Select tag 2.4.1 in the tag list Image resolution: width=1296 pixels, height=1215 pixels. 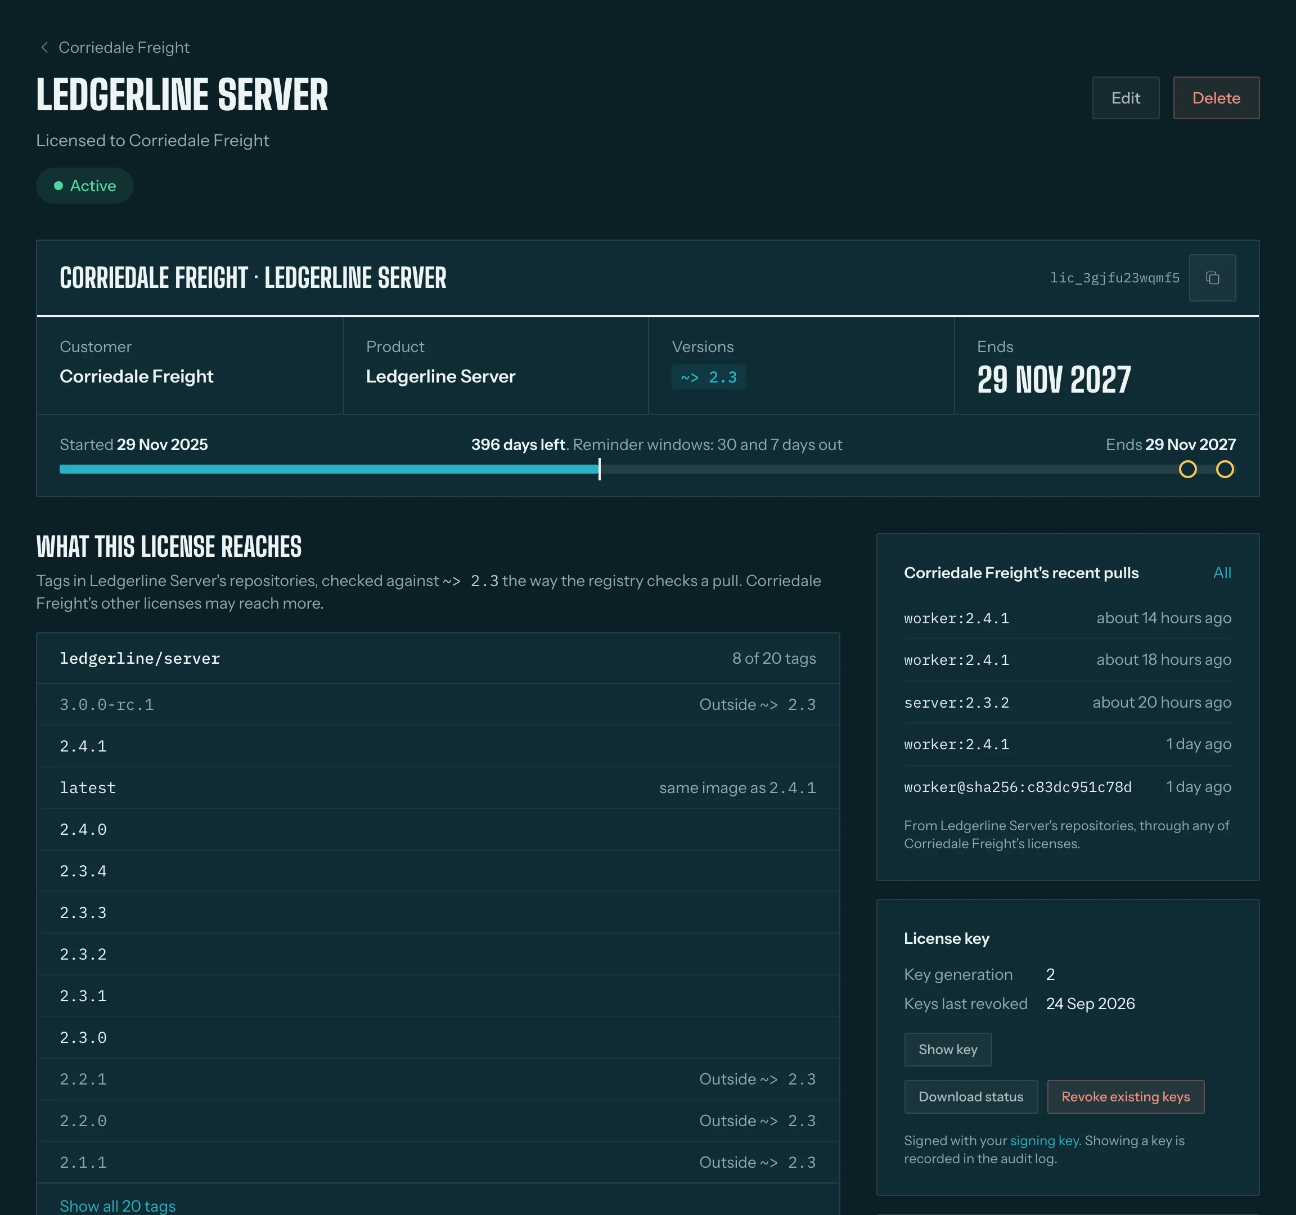(438, 746)
